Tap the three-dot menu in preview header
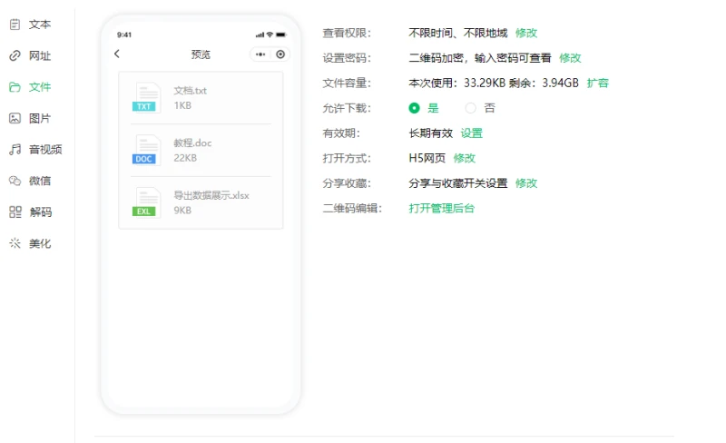Image resolution: width=726 pixels, height=443 pixels. [x=260, y=54]
